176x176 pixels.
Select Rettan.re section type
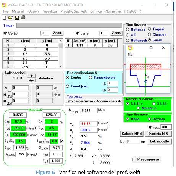128,29
